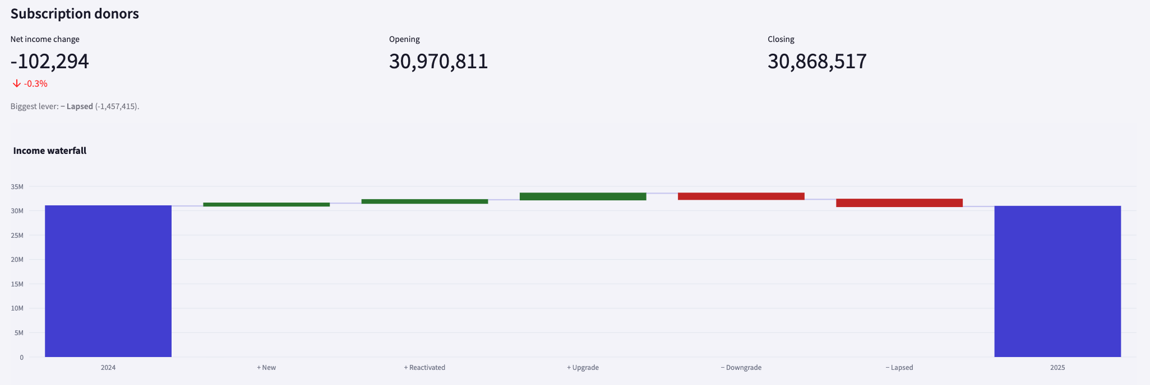Select the red − Lapsed bar
Screen dimensions: 1150x385
coord(899,203)
